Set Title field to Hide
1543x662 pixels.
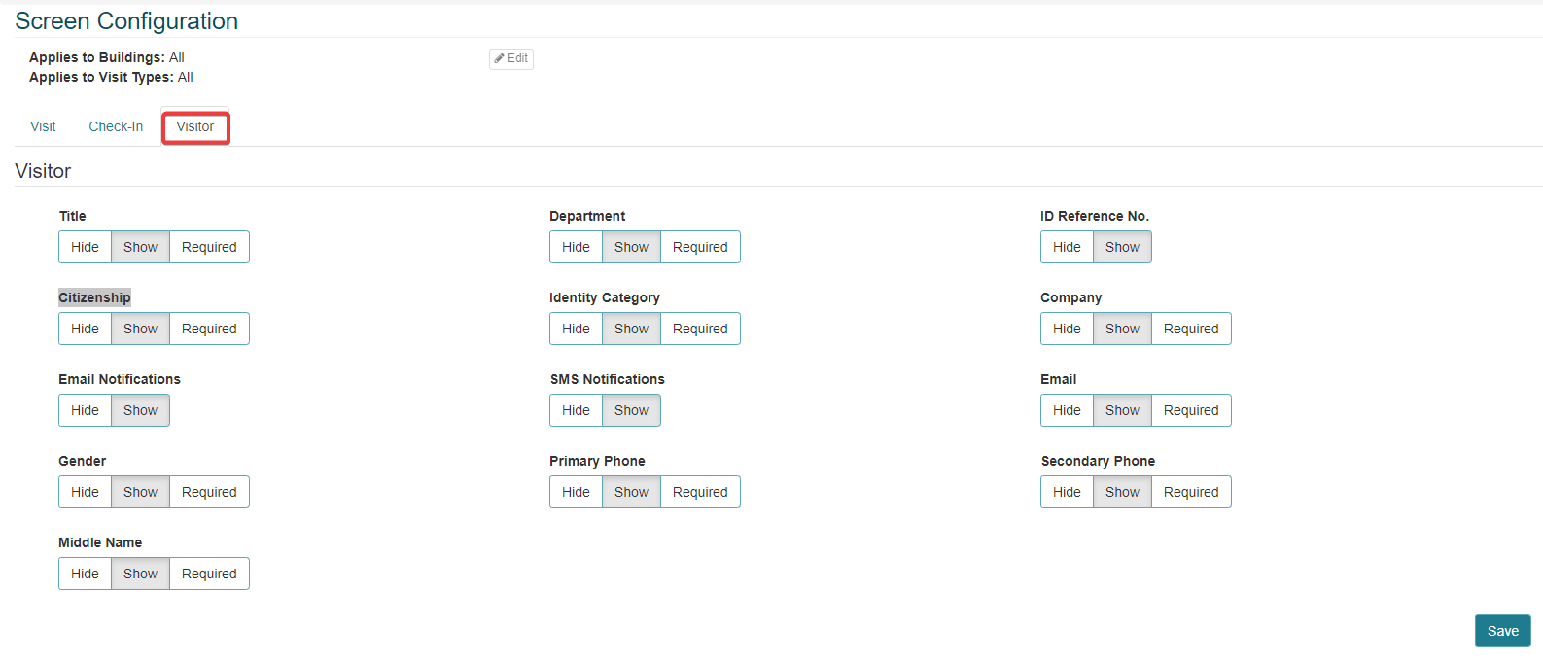(85, 247)
